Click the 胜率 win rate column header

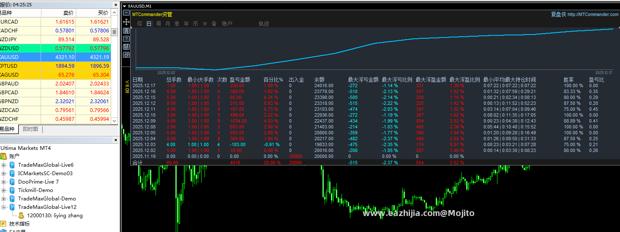point(569,80)
